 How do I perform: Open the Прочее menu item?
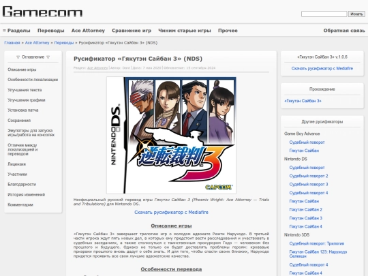coord(228,31)
